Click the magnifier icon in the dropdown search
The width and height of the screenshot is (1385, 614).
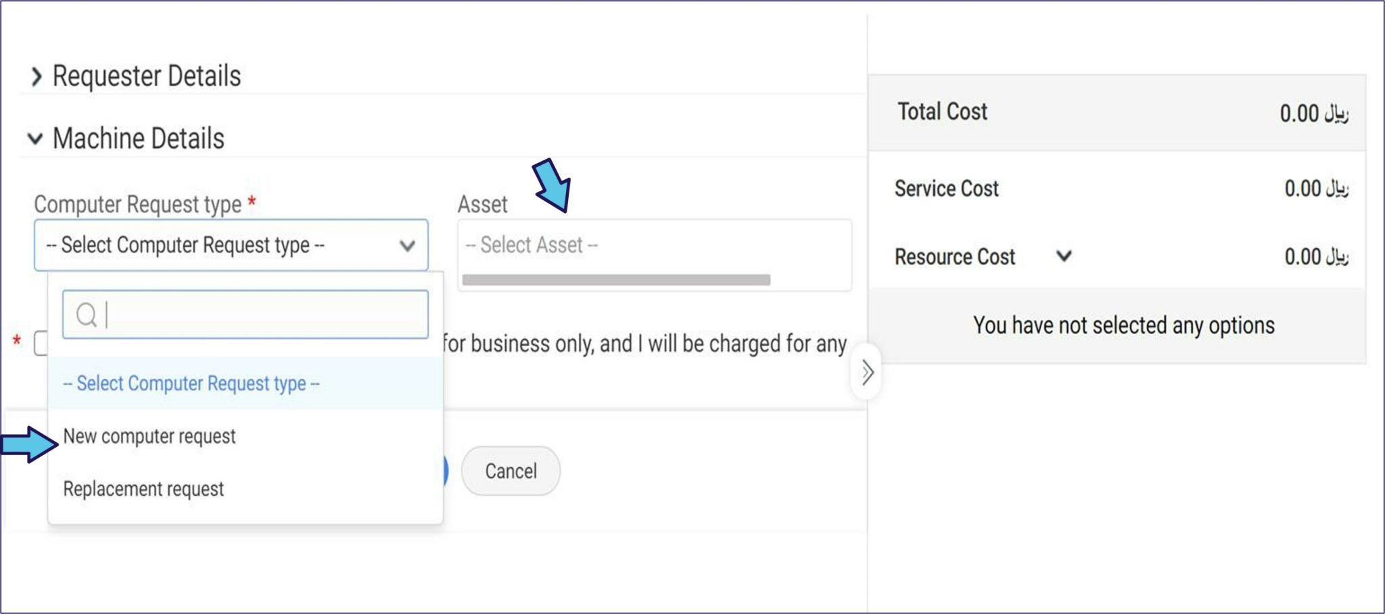tap(86, 315)
